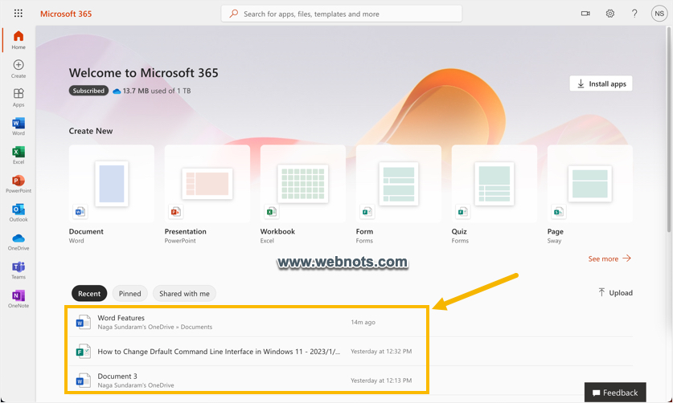Click the Sway badge on Page card
This screenshot has width=673, height=403.
coord(558,211)
